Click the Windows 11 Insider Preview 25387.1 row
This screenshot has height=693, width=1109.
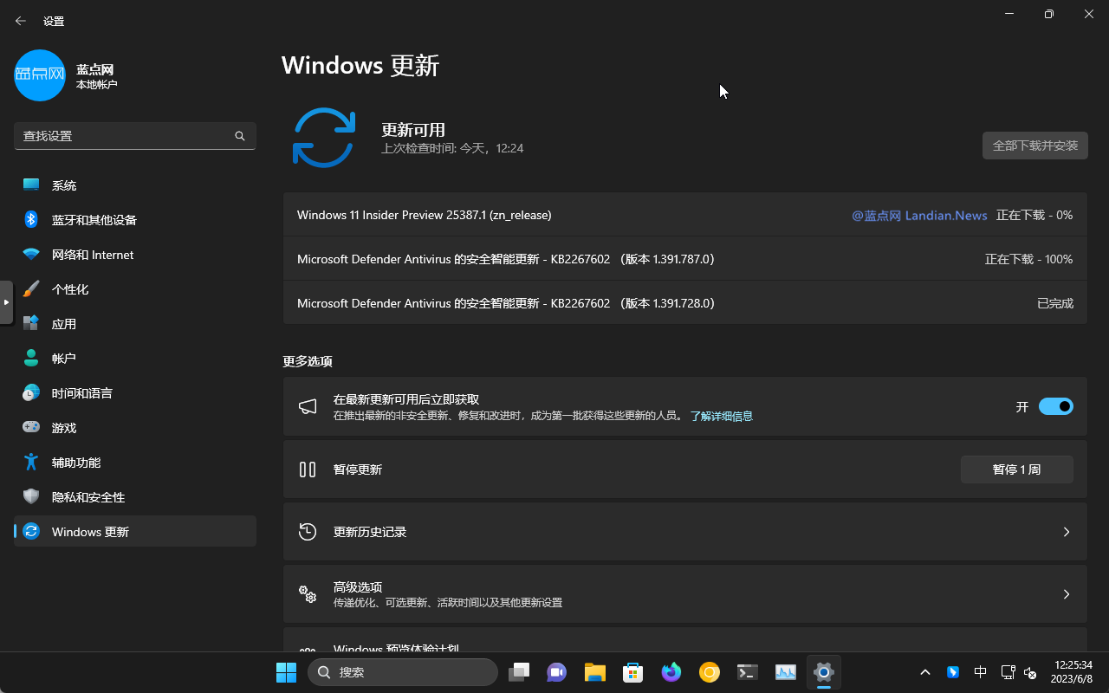[684, 215]
